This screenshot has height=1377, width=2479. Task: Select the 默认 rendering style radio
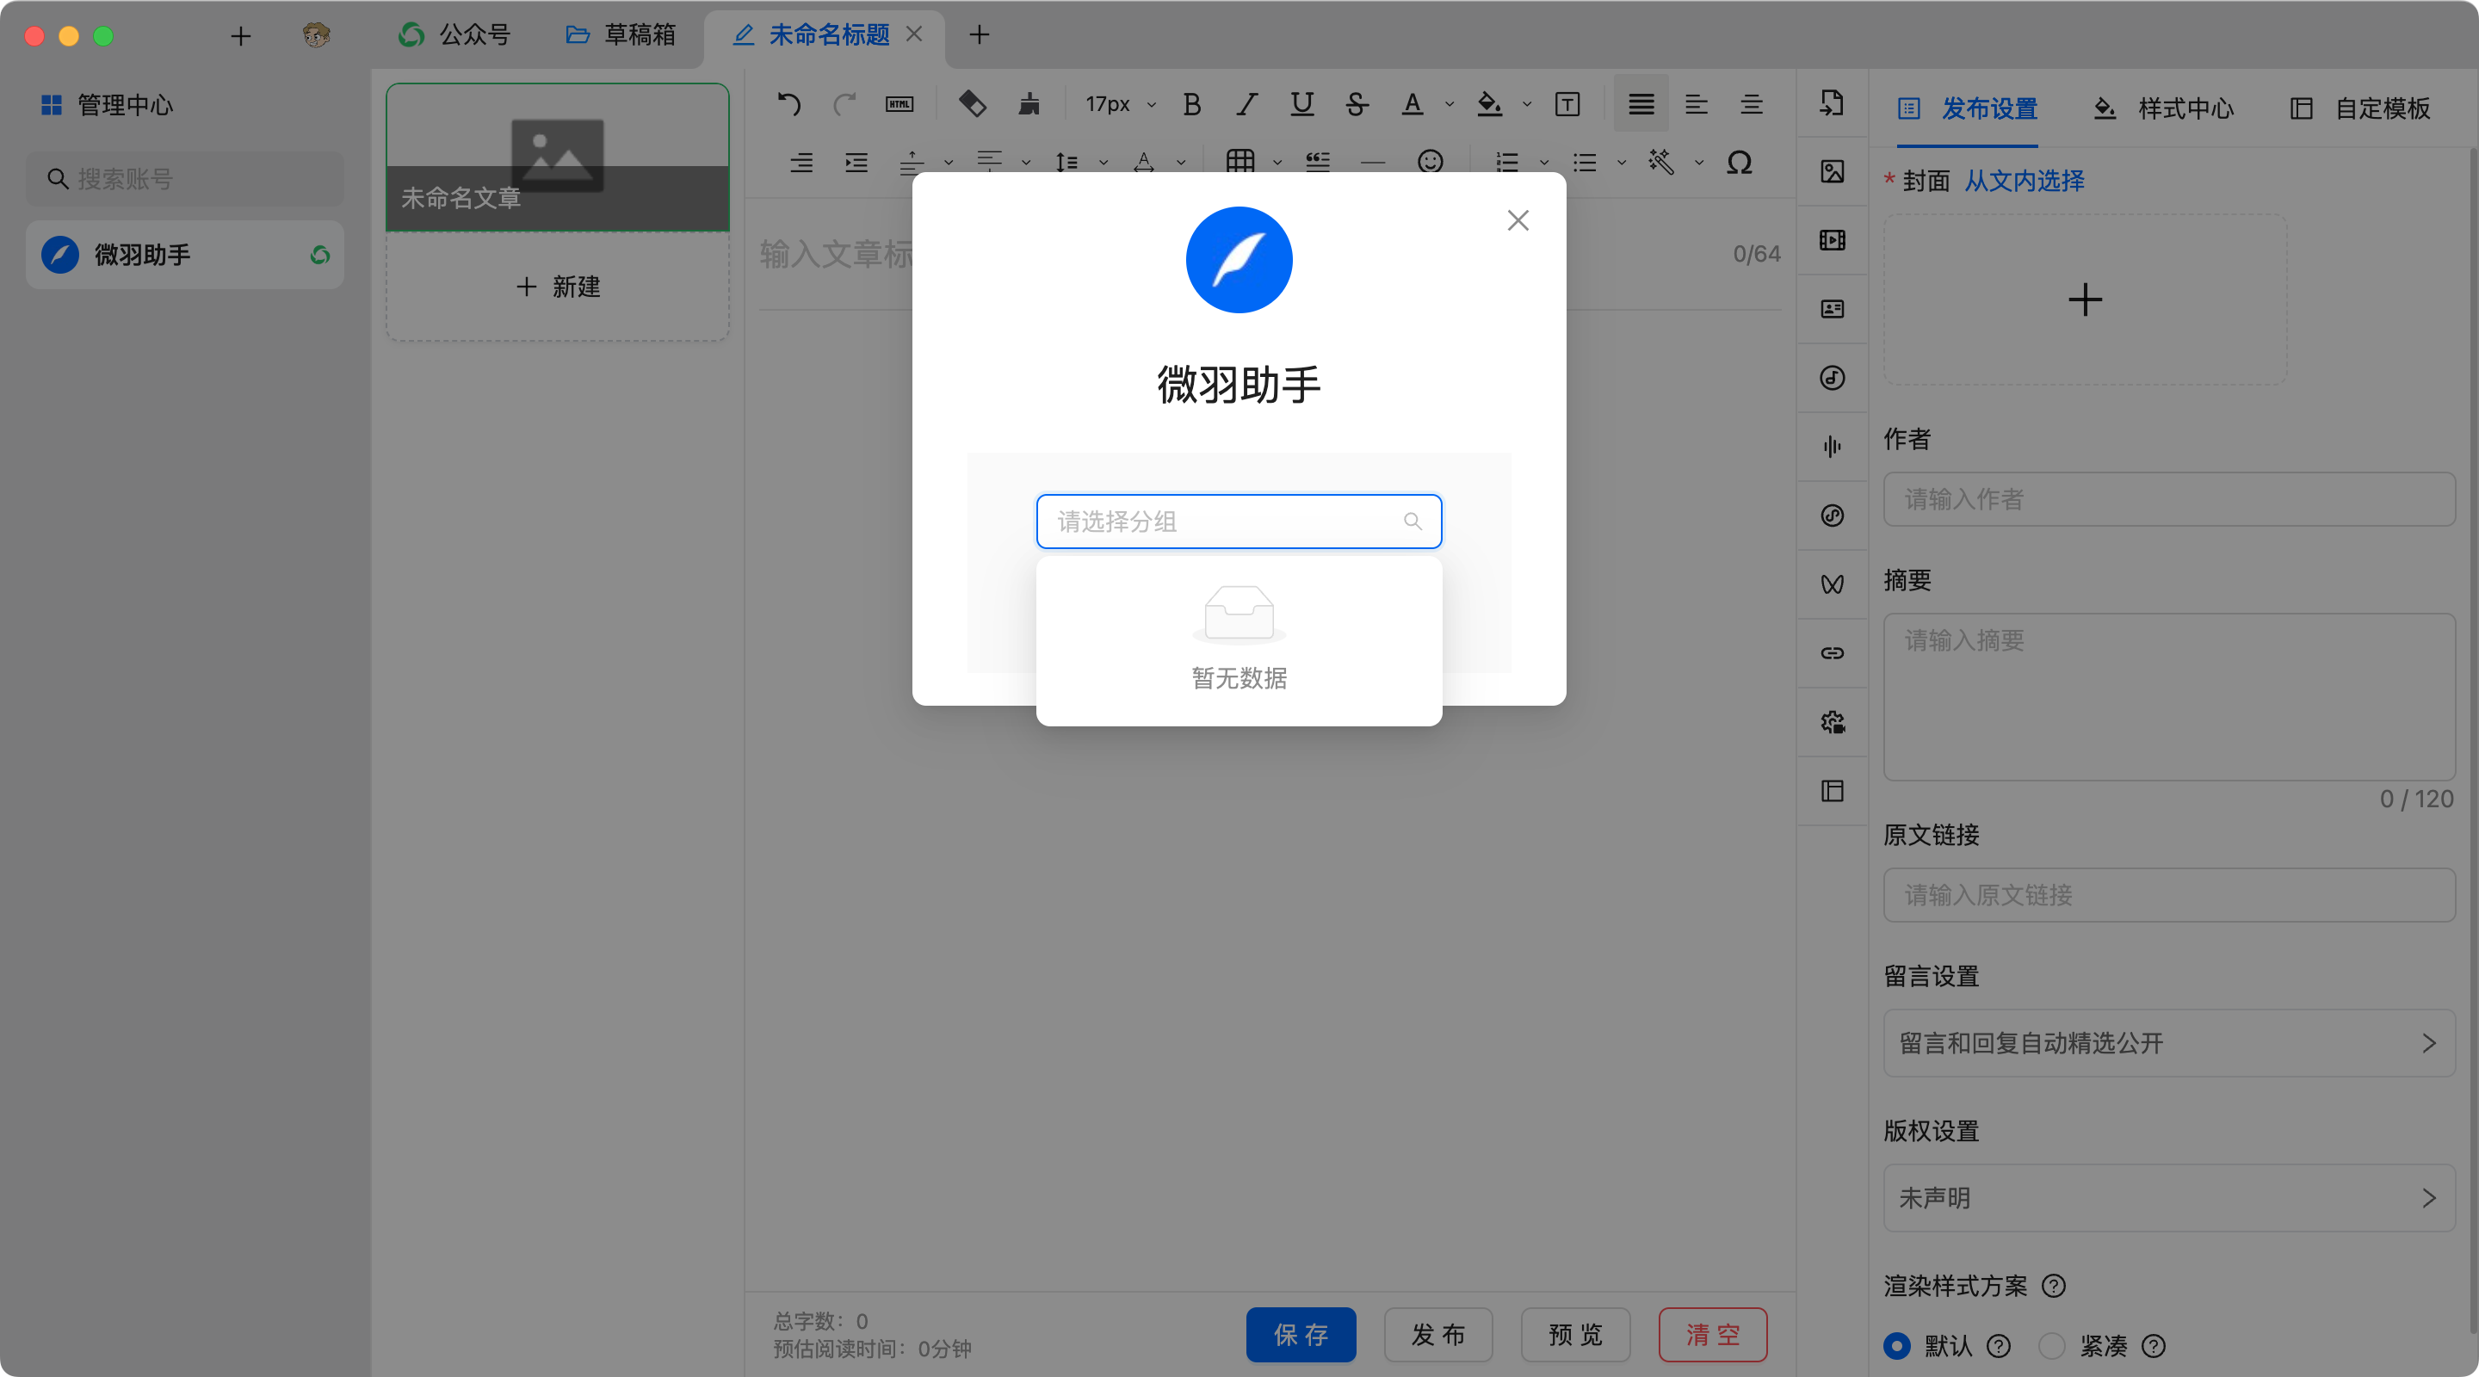click(1897, 1345)
